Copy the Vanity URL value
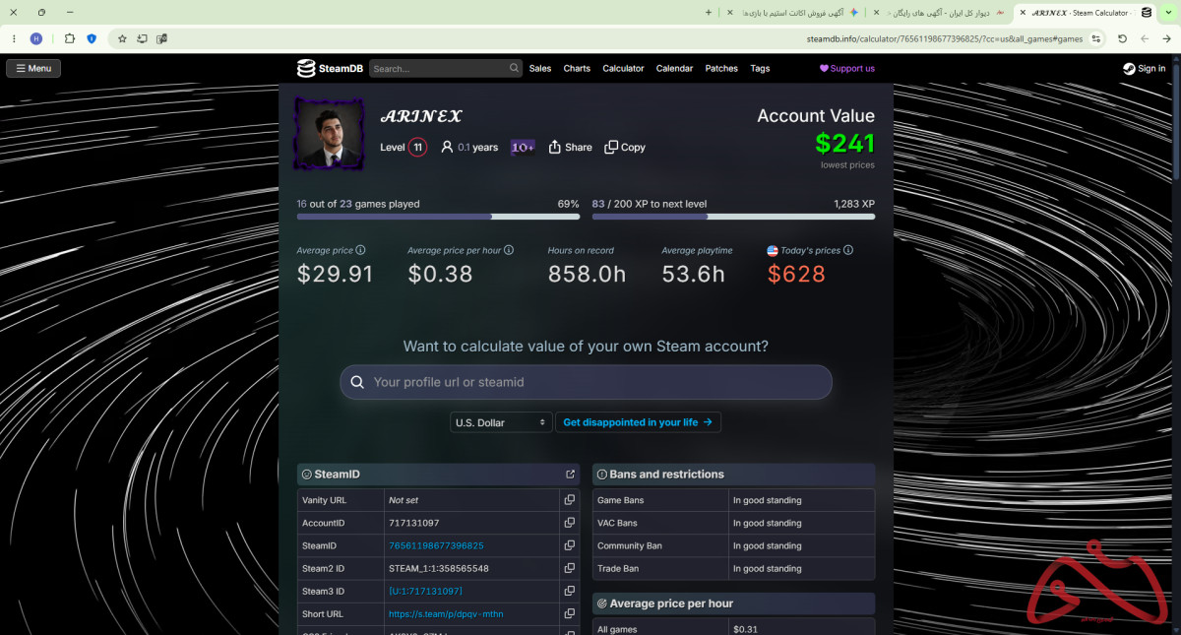 569,500
